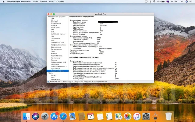This screenshot has height=122, width=195.
Task: Select NVMExpress in the sidebar
Action: point(56,27)
